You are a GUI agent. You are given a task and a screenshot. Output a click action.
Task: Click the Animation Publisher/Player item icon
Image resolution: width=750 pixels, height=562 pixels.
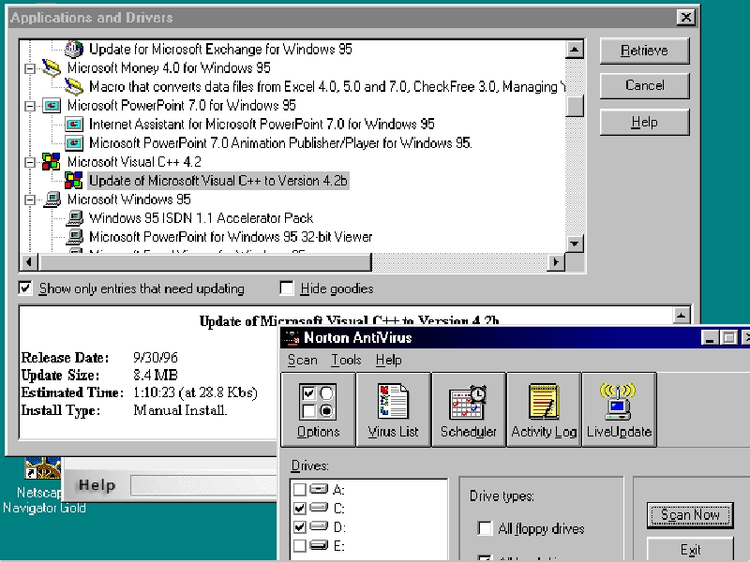click(74, 143)
